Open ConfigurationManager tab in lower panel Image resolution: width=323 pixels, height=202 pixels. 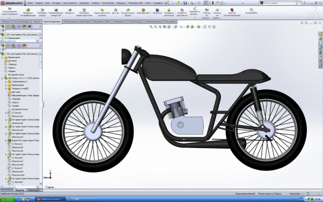click(x=13, y=46)
